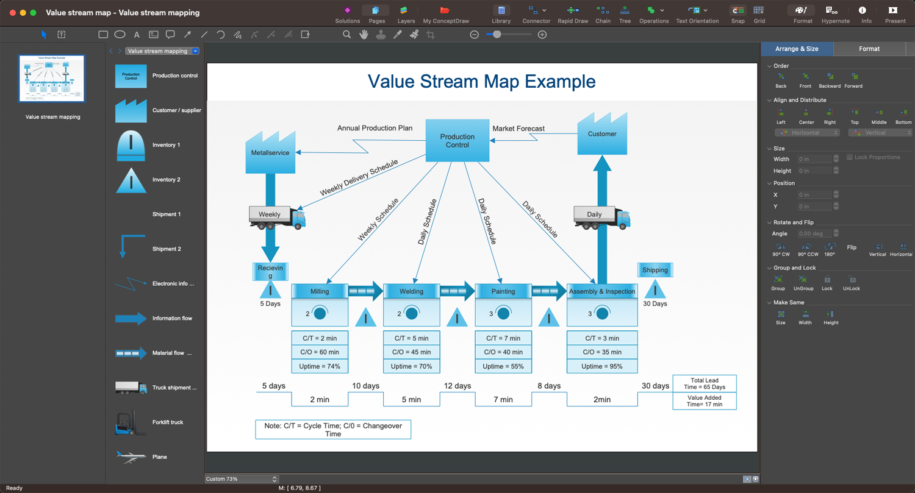The height and width of the screenshot is (493, 915).
Task: Select the Rectangle shape tool
Action: (x=103, y=35)
